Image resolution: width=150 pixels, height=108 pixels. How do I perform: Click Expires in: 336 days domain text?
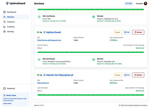pyautogui.click(x=109, y=64)
